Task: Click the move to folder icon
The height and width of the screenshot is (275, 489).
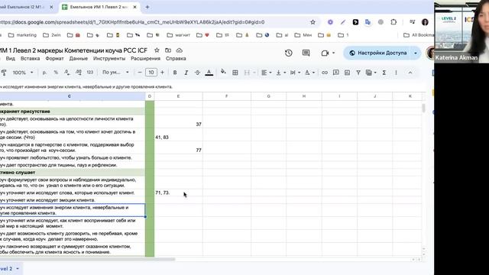Action: 168,50
